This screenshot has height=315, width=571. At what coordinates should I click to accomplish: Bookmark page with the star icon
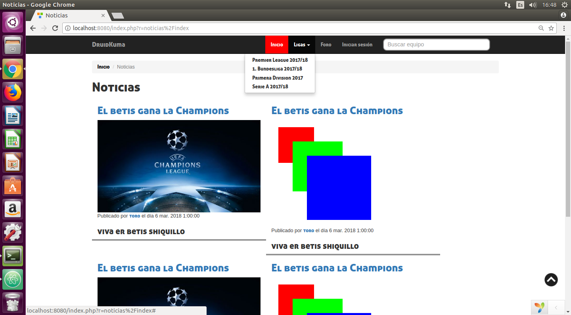[551, 28]
